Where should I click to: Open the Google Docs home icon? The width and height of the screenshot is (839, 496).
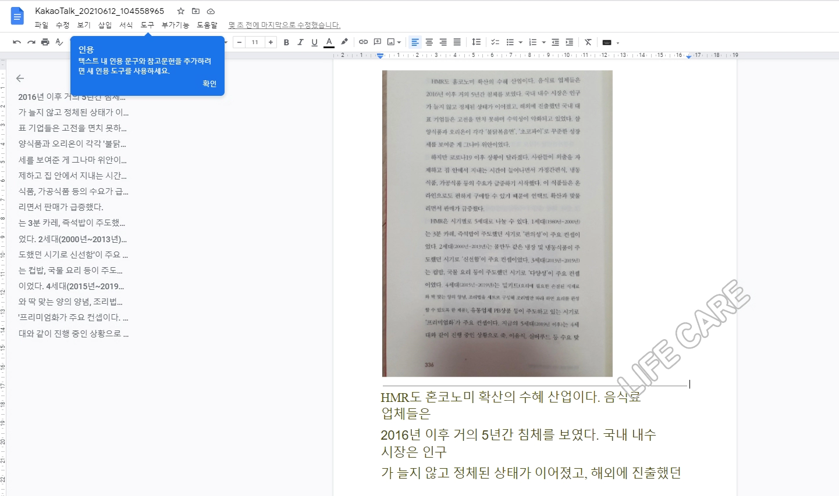tap(17, 16)
